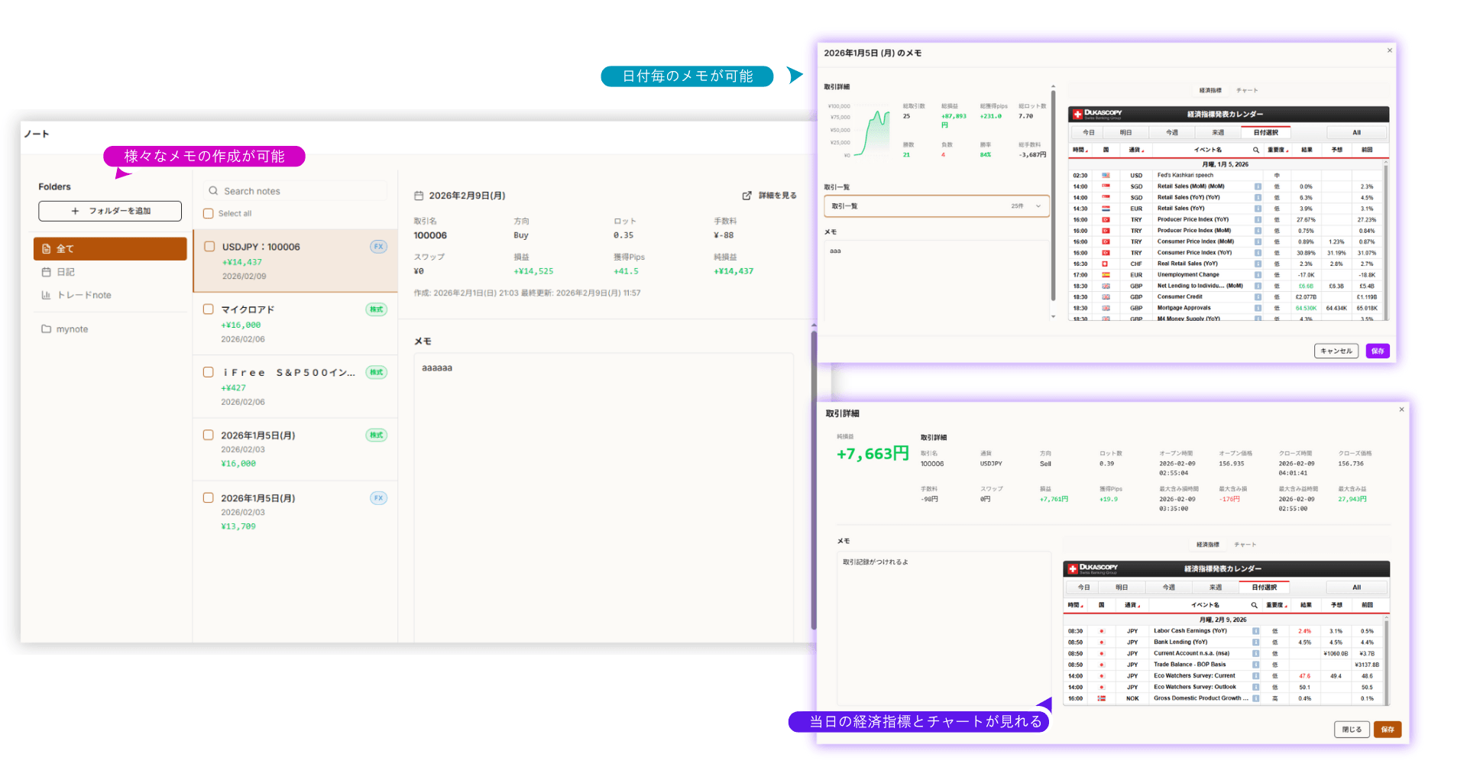Click キャンセル in the January 5 memo dialog

1336,351
